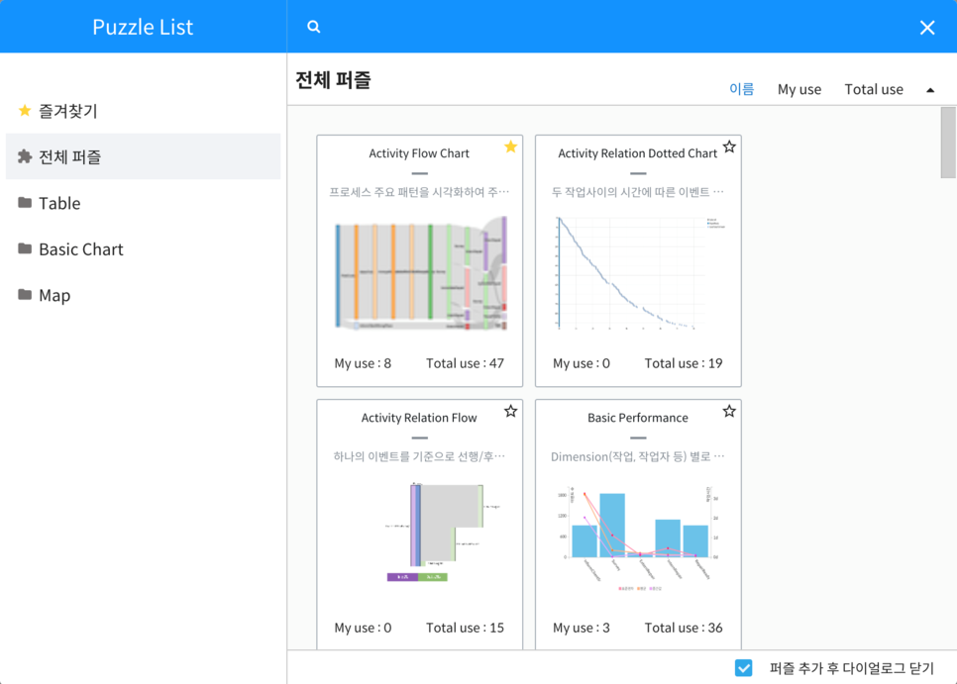Image resolution: width=957 pixels, height=684 pixels.
Task: Uncheck 퍼즐 추가 후 다이얼로그 닫기 checkbox
Action: (x=744, y=668)
